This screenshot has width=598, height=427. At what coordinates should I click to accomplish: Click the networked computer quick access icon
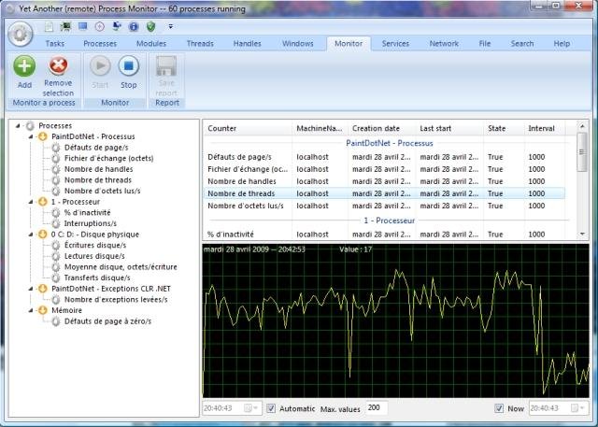117,26
